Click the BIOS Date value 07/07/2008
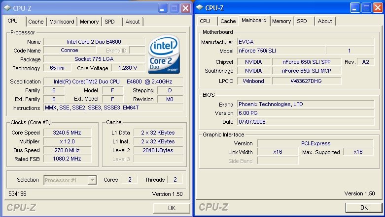385x217 pixels. pos(306,122)
